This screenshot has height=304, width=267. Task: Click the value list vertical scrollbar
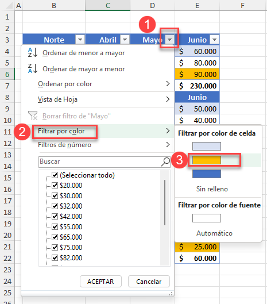pyautogui.click(x=165, y=203)
